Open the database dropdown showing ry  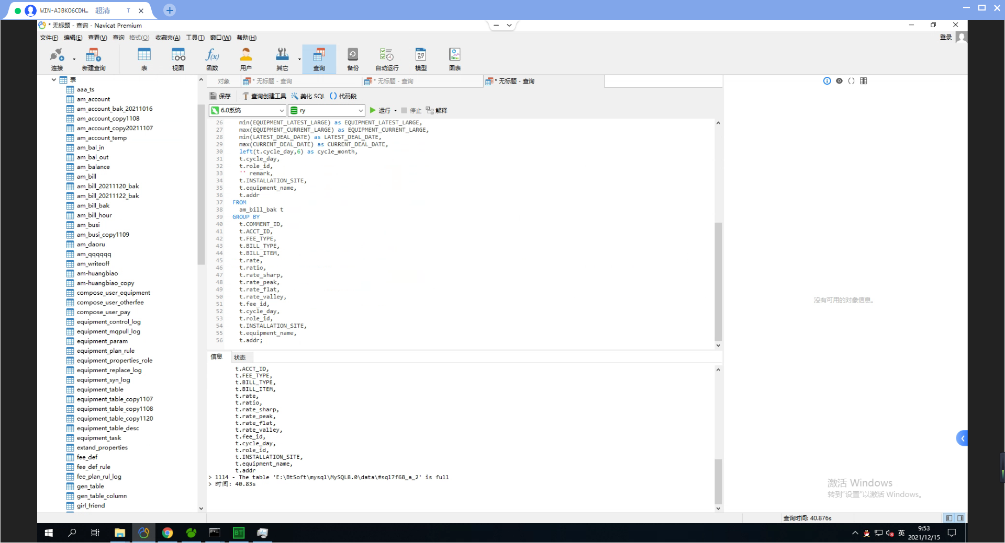[x=326, y=110]
